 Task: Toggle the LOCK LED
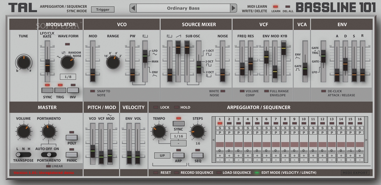[x=155, y=107]
